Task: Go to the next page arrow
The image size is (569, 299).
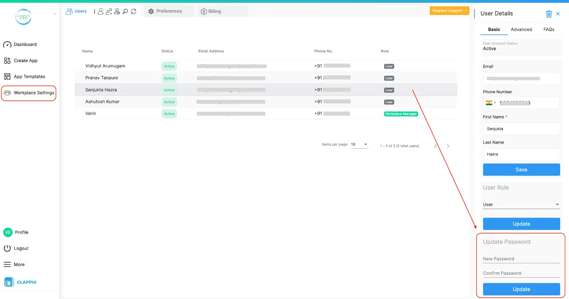Action: pyautogui.click(x=448, y=146)
